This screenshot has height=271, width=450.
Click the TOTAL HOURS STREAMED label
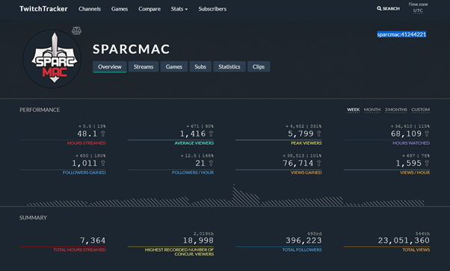pyautogui.click(x=79, y=250)
